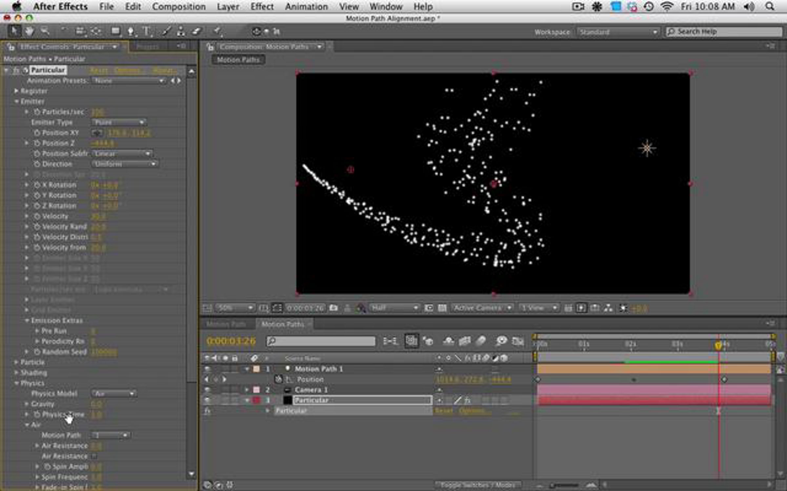Toggle stopwatch for Particles/sec
The width and height of the screenshot is (787, 491).
(x=37, y=112)
